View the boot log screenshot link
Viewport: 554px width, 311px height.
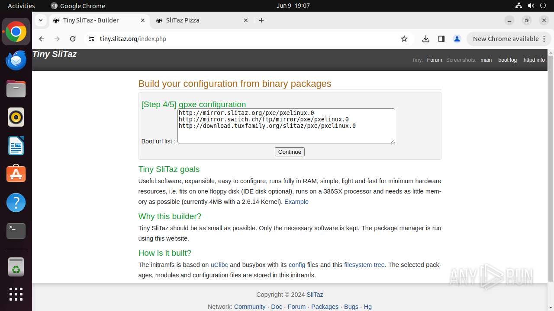pos(507,60)
